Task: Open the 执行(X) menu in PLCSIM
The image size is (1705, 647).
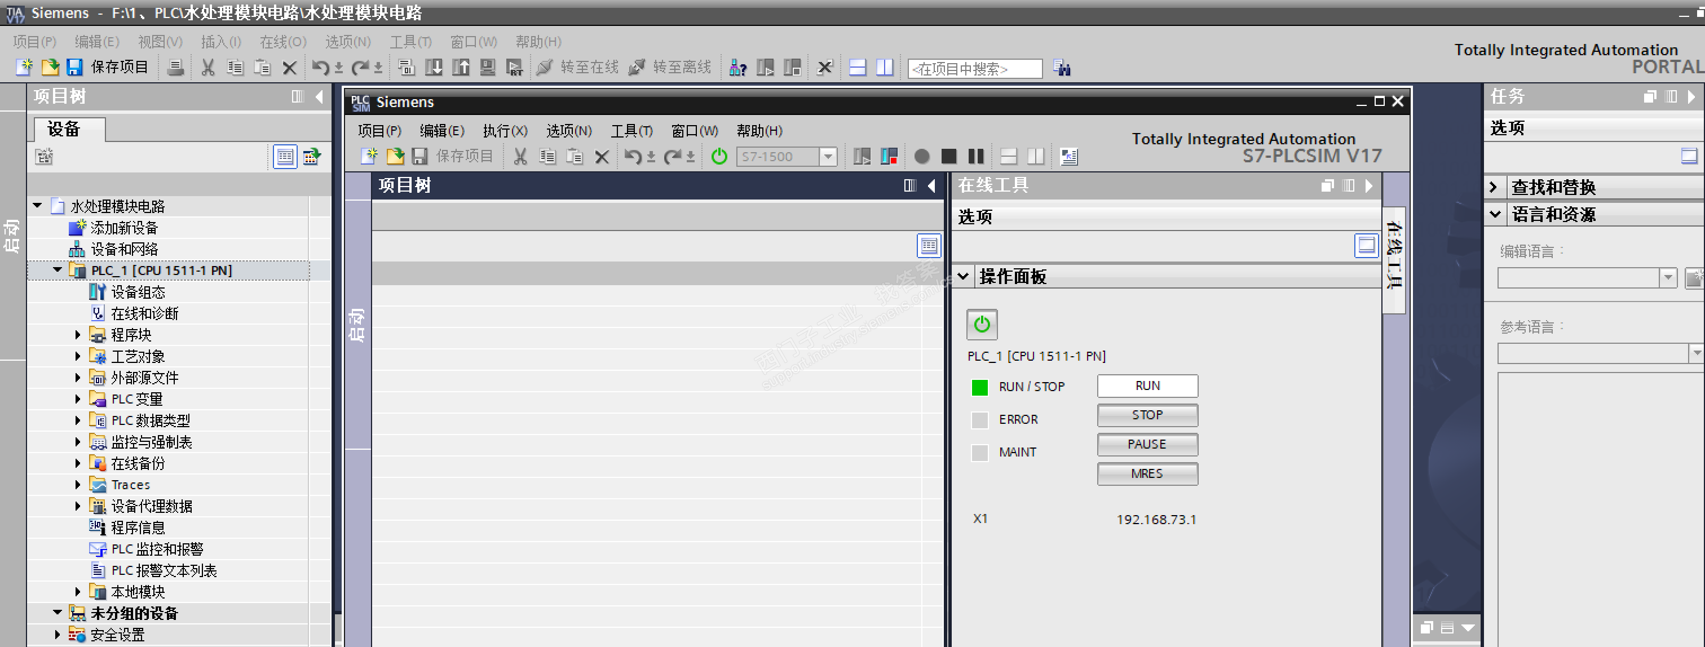Action: (505, 131)
